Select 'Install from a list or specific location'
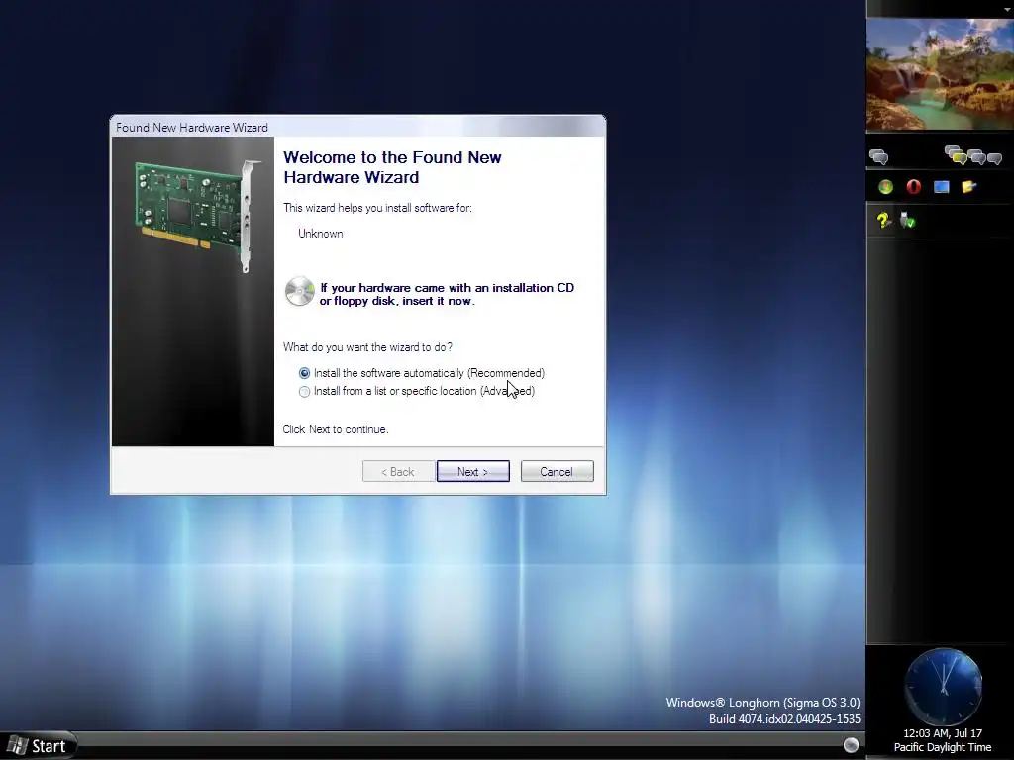The width and height of the screenshot is (1014, 760). pos(305,392)
